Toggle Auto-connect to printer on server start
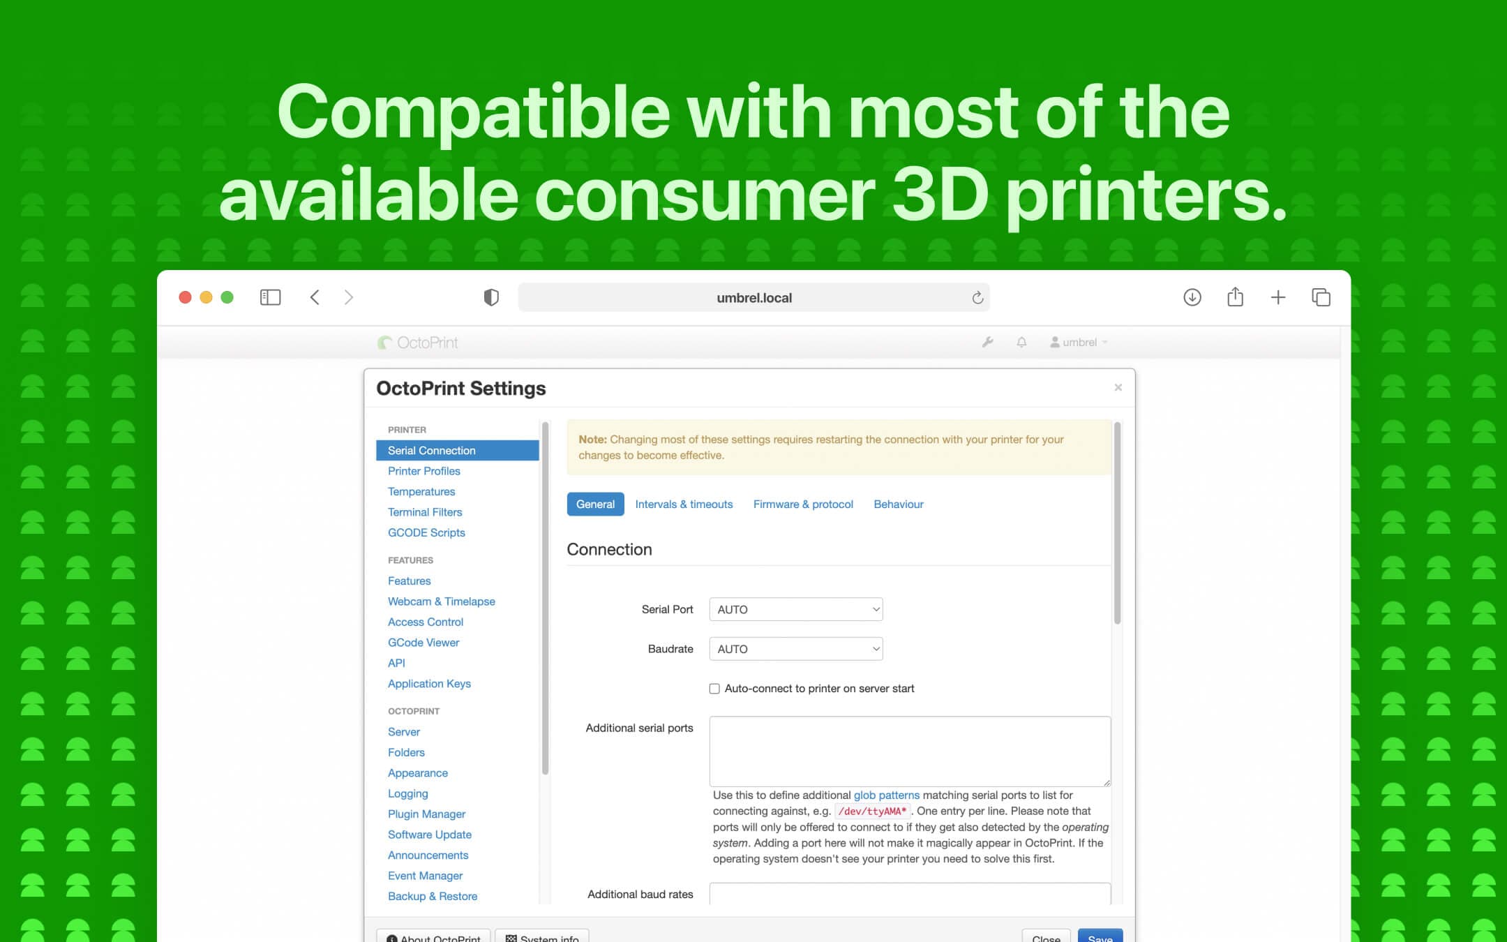 tap(714, 688)
